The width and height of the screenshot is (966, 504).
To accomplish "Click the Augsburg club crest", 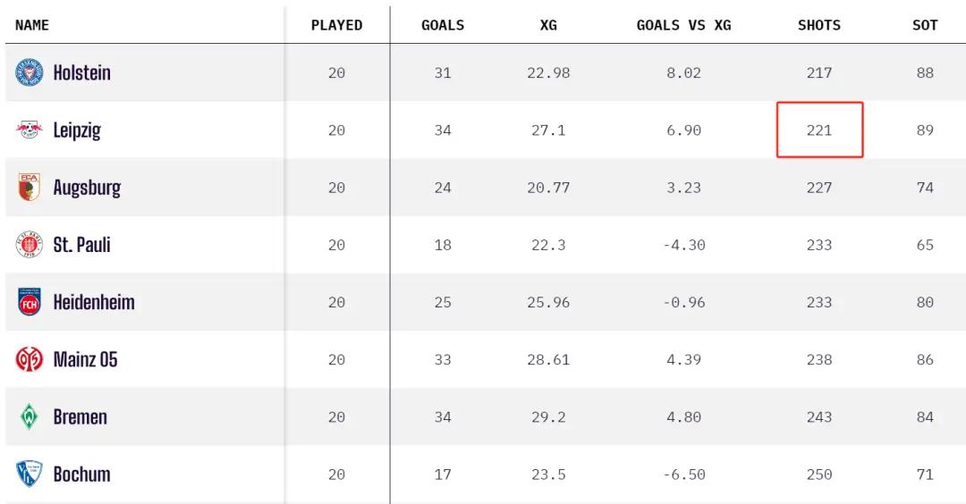I will 29,187.
